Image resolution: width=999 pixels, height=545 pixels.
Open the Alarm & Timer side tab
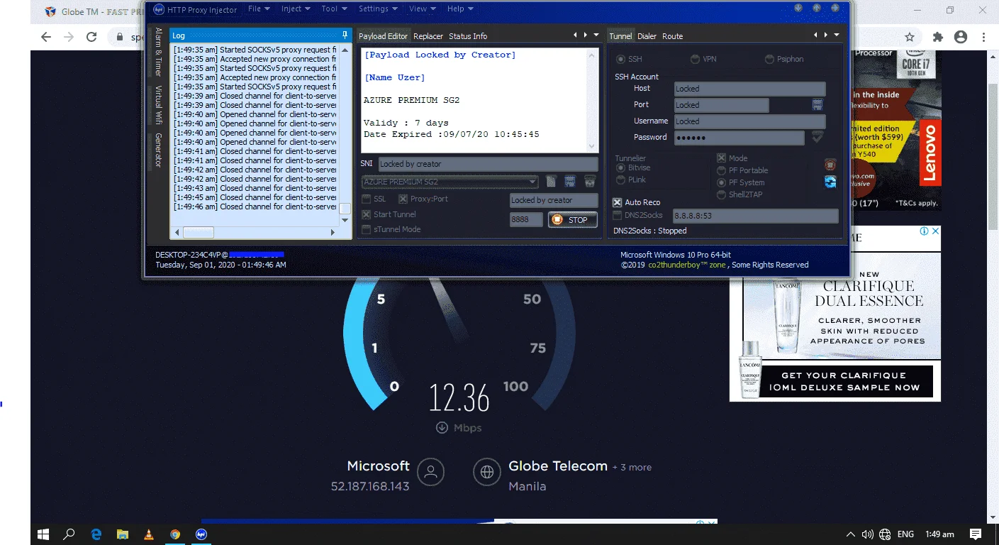click(x=158, y=53)
